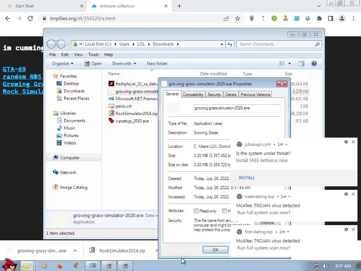
Task: Open settings gear on waterdating.top notification
Action: pos(346,194)
